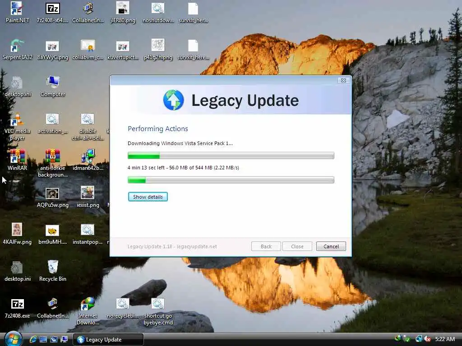
Task: Click Show Desktop in Quick Launch
Action: (43, 339)
